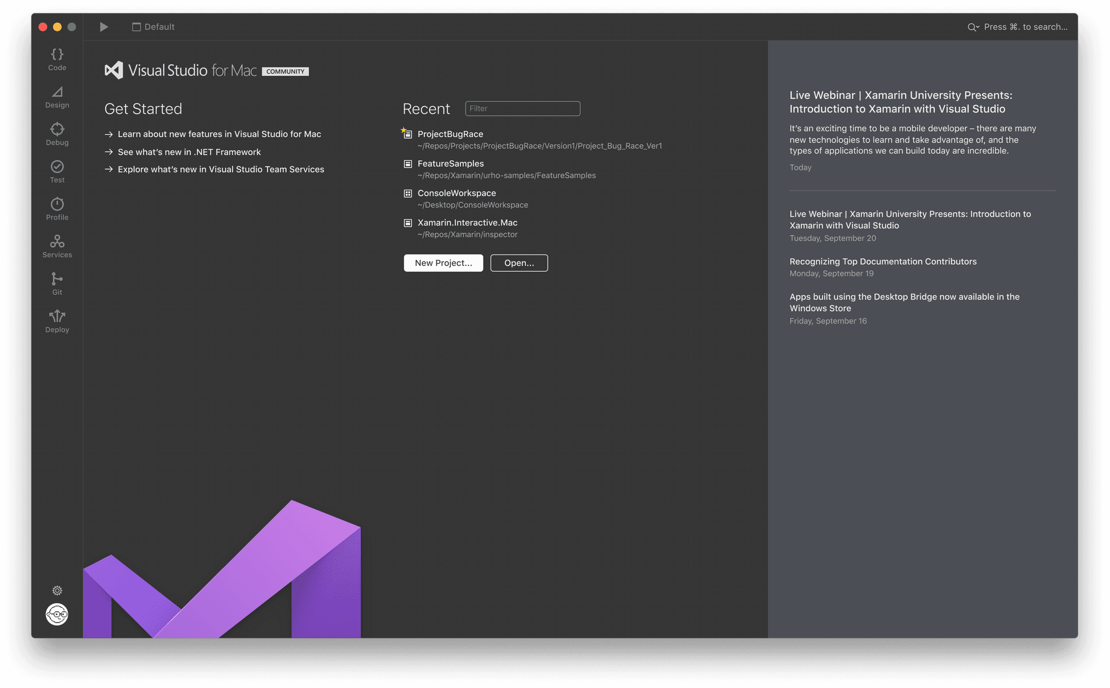Open Explore Visual Studio Team Services link
This screenshot has width=1110, height=688.
221,169
